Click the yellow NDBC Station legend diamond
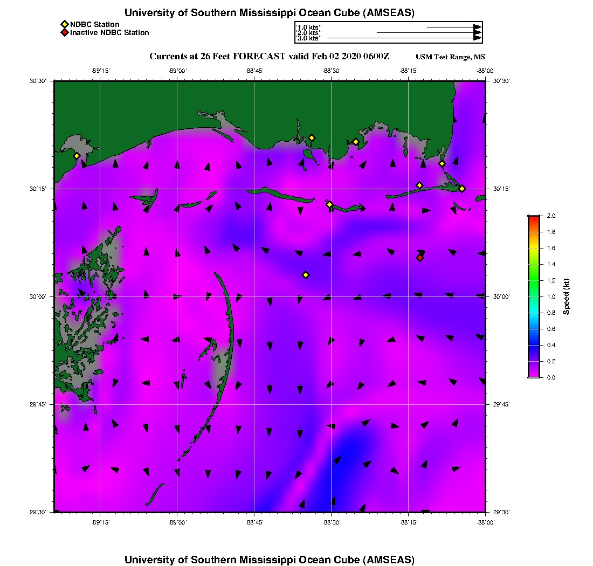Screen dimensions: 593x566 tap(64, 24)
